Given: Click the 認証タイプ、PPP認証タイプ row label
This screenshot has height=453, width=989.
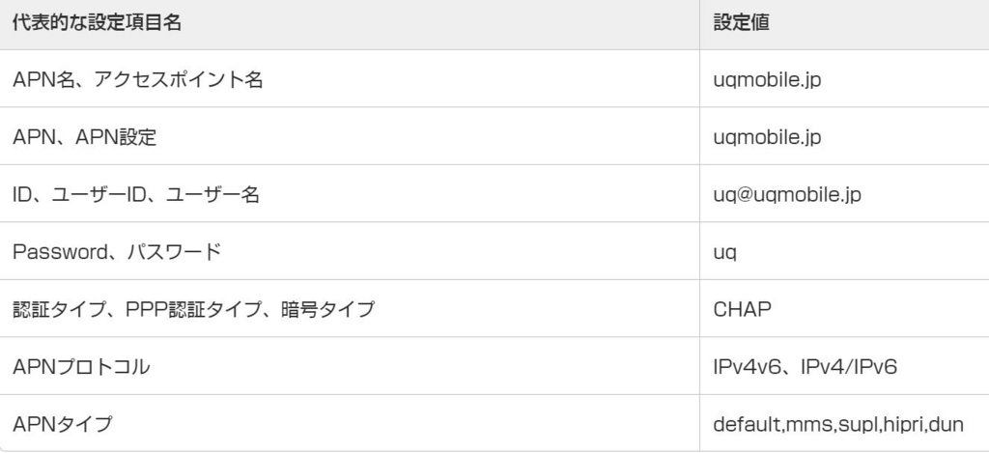Looking at the screenshot, I should tap(193, 309).
